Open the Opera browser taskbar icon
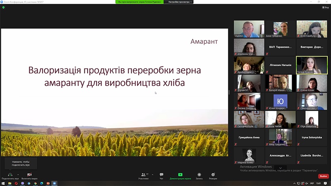Viewport: 331px width, 186px height. point(16,184)
